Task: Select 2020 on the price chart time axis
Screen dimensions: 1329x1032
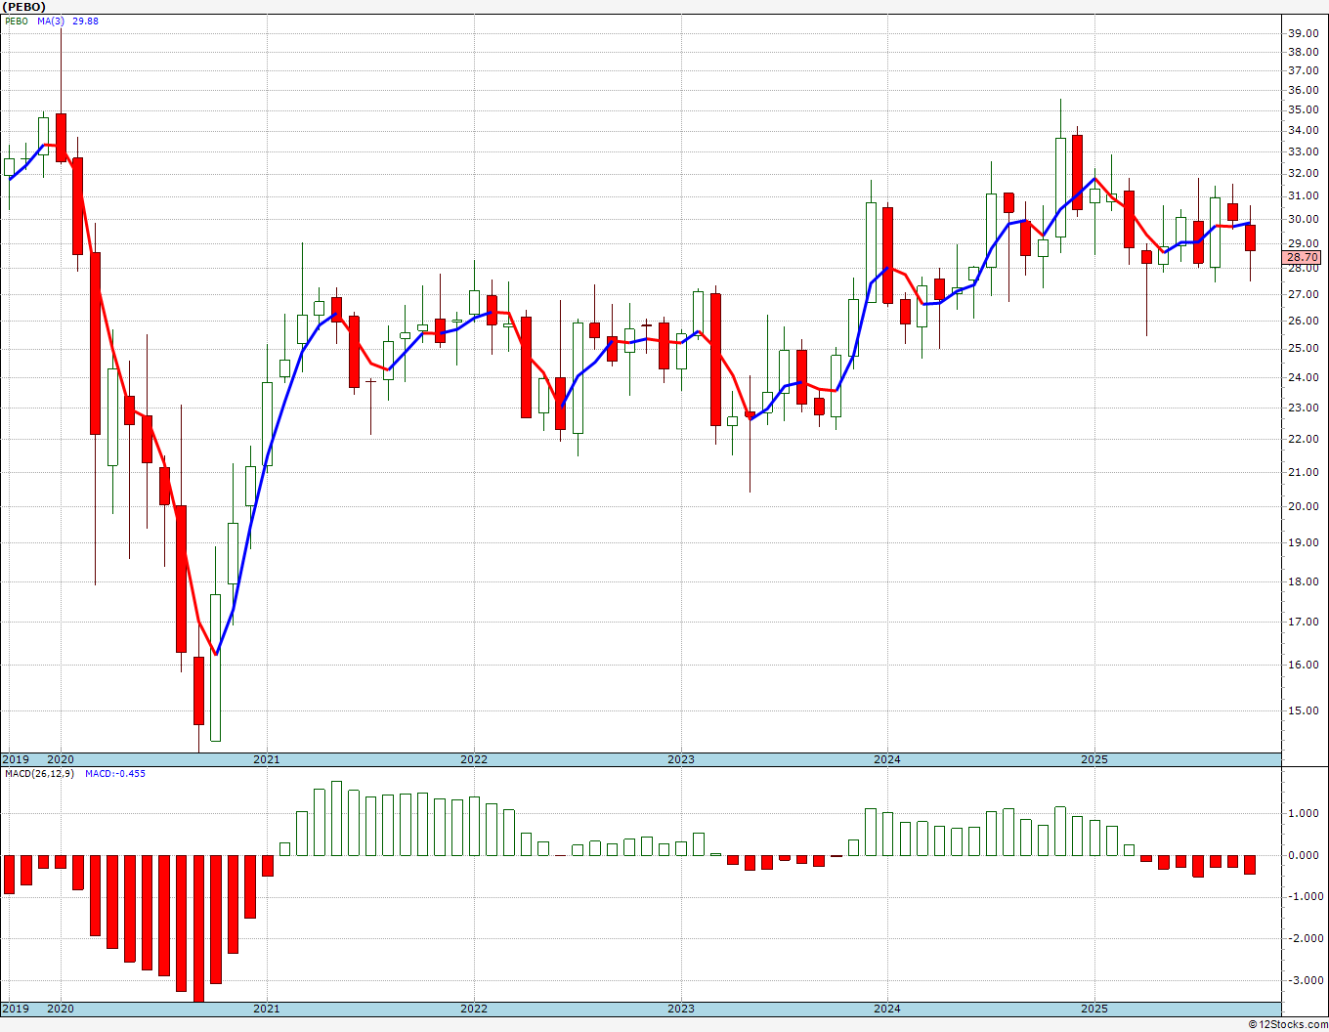Action: [61, 759]
